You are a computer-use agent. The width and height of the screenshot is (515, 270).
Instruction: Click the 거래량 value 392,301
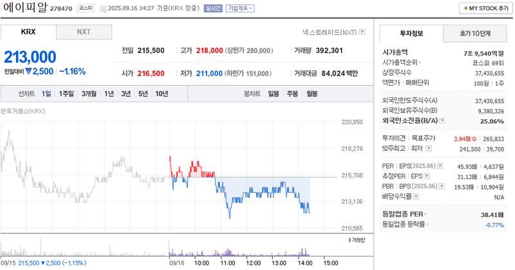point(329,51)
